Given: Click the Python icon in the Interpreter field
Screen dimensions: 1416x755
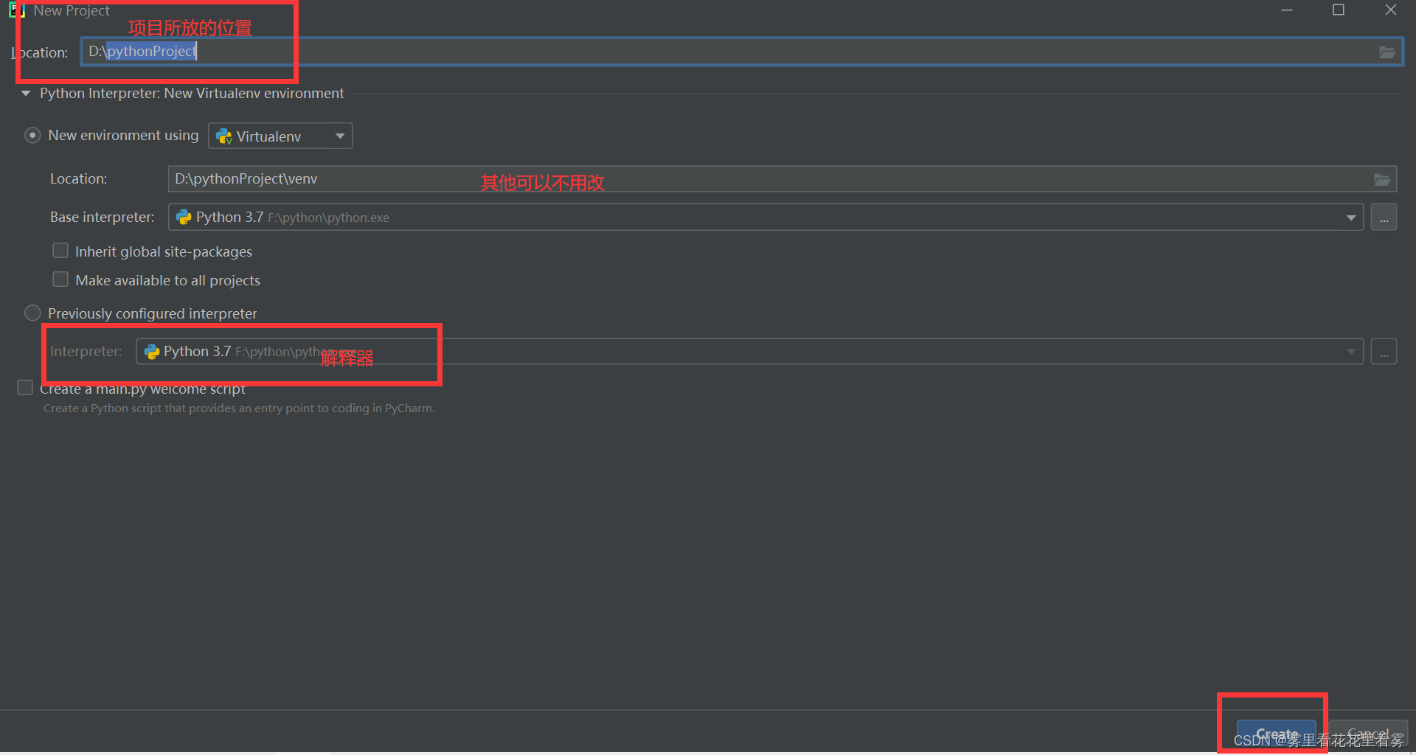Looking at the screenshot, I should (152, 352).
